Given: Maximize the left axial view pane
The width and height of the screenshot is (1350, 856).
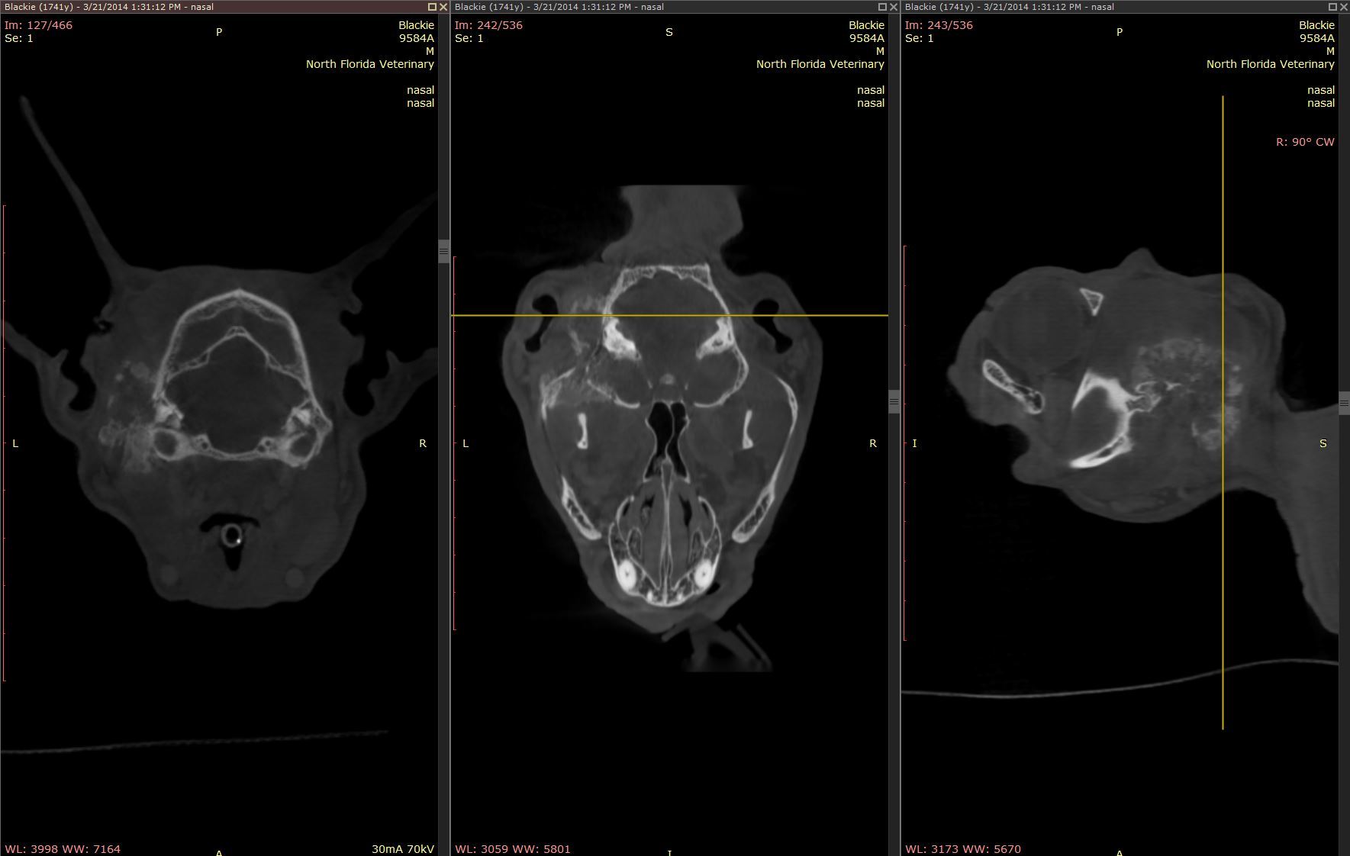Looking at the screenshot, I should point(432,7).
